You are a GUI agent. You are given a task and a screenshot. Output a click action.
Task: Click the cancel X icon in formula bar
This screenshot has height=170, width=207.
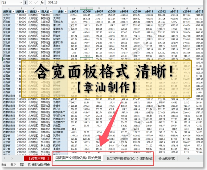coord(31,2)
